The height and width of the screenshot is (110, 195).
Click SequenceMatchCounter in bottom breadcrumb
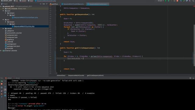click(76, 75)
